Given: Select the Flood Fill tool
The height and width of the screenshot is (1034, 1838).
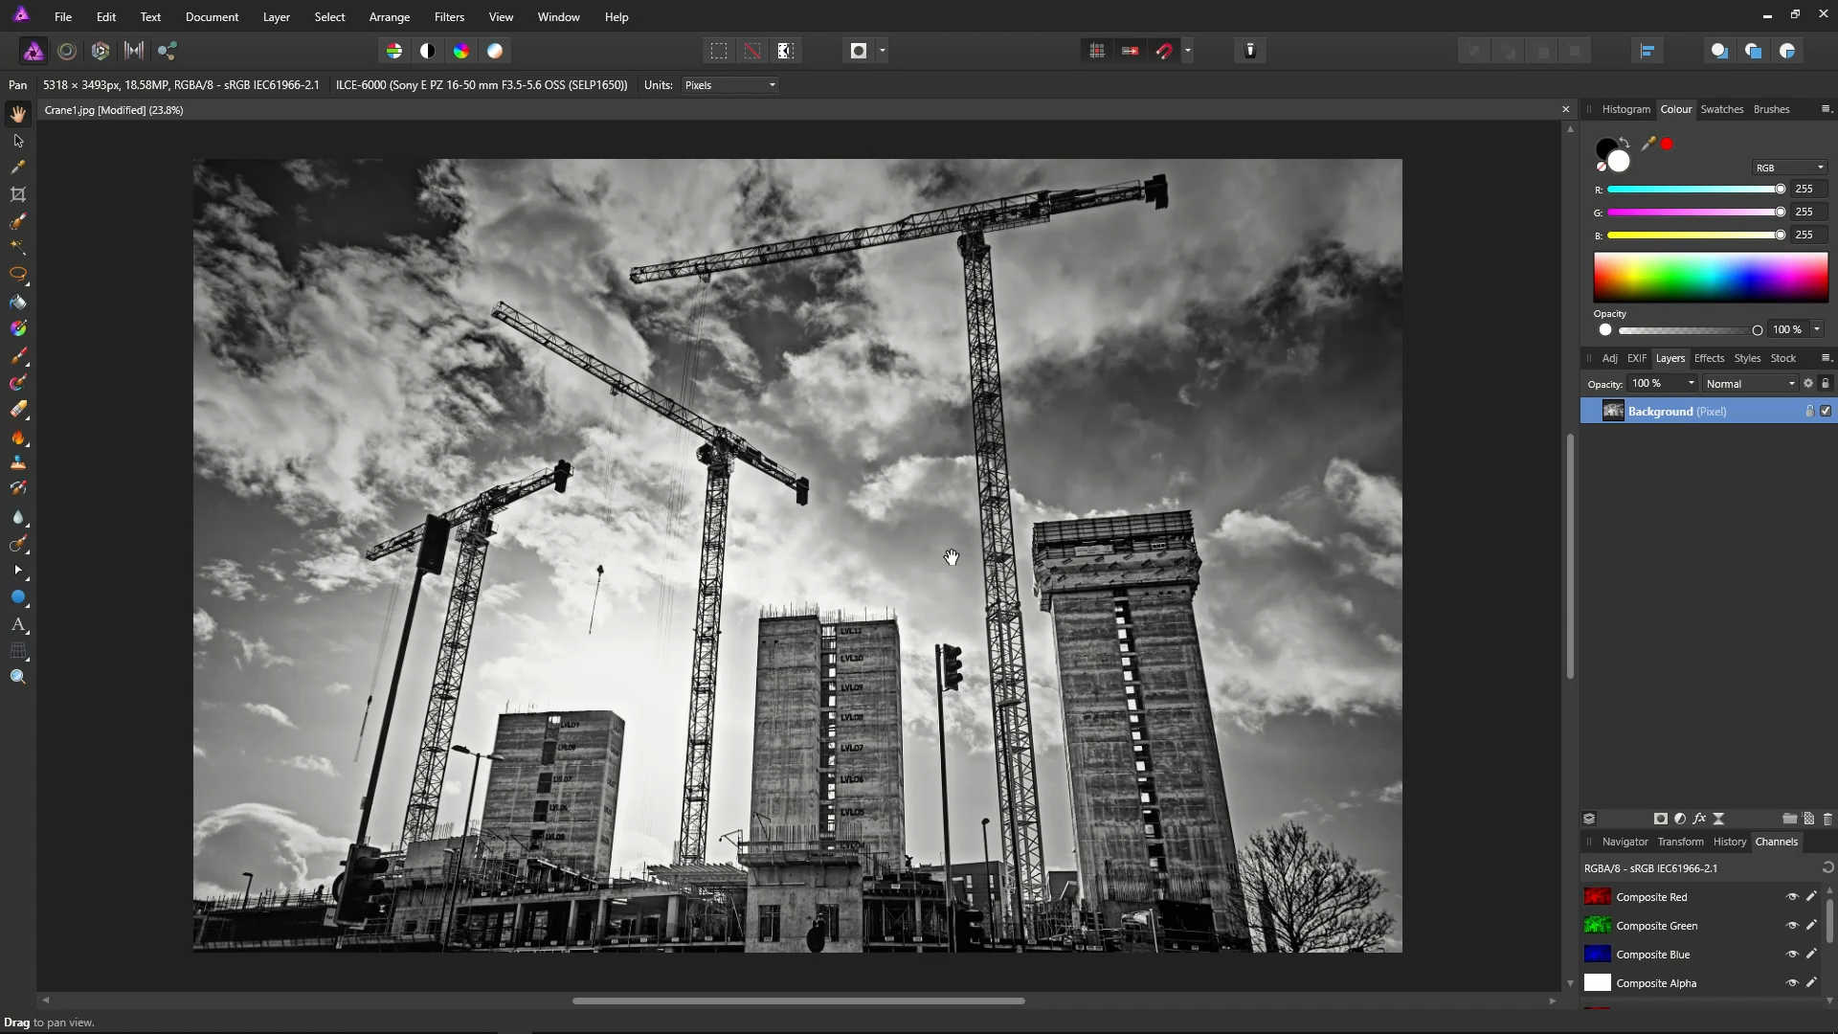Looking at the screenshot, I should [18, 303].
